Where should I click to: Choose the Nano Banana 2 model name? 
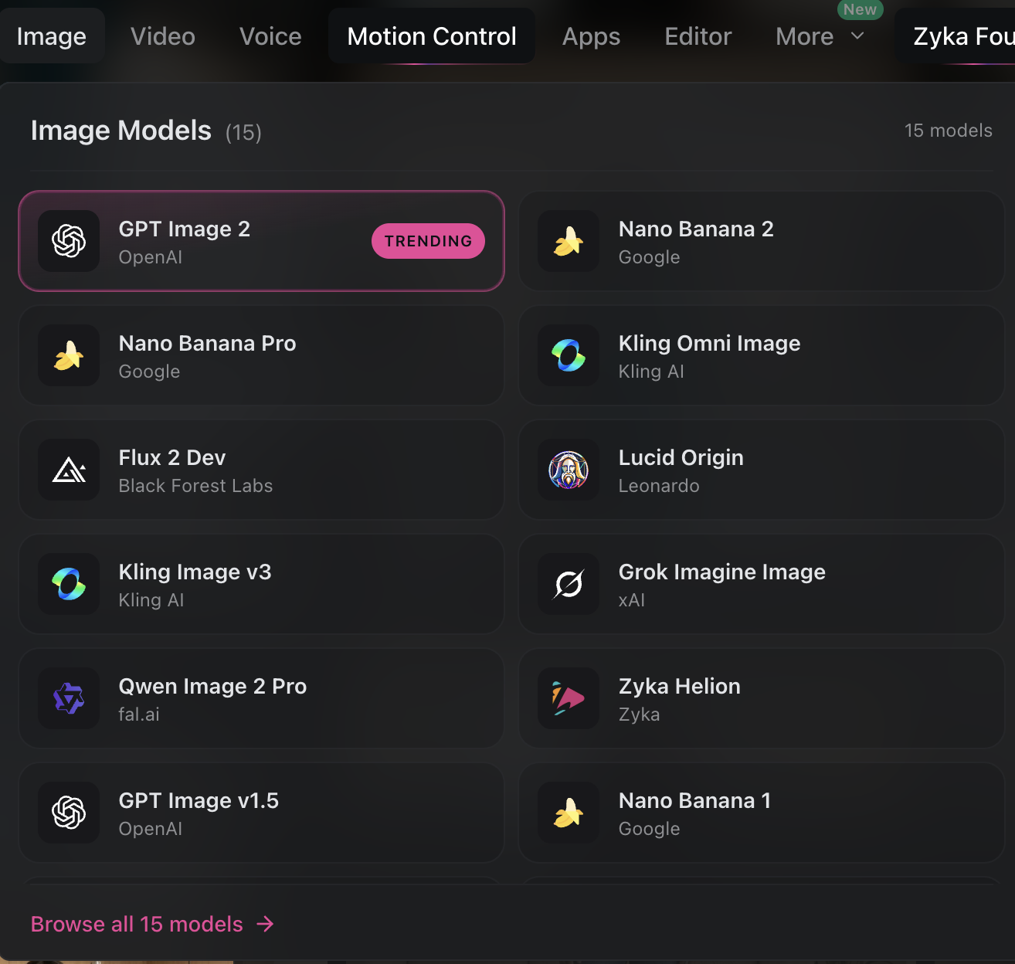(x=696, y=229)
